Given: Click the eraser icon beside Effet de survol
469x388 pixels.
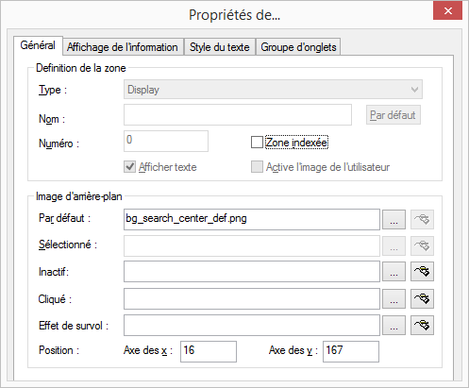Looking at the screenshot, I should (x=422, y=326).
